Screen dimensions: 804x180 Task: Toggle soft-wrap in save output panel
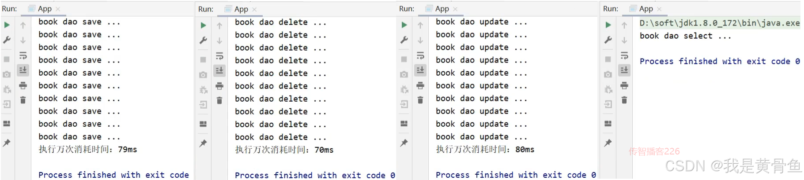23,55
